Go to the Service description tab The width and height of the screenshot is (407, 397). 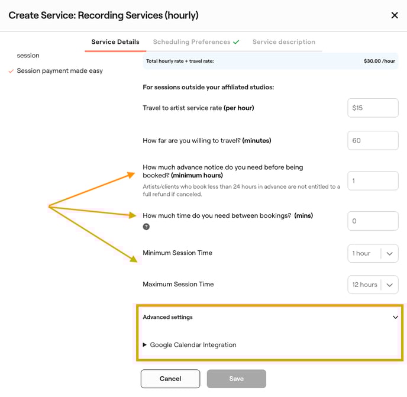(x=283, y=42)
